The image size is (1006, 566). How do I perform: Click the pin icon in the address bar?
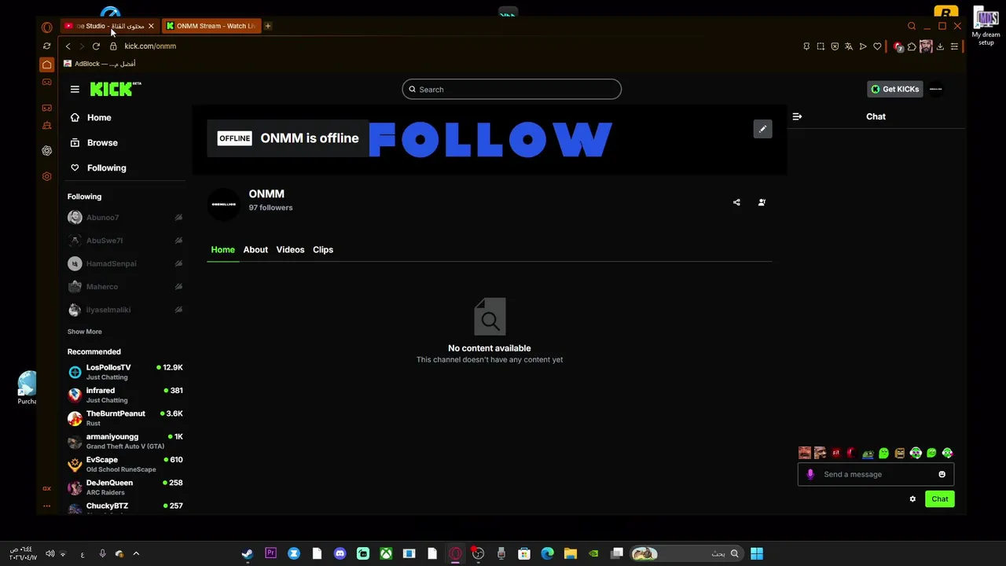(x=806, y=46)
